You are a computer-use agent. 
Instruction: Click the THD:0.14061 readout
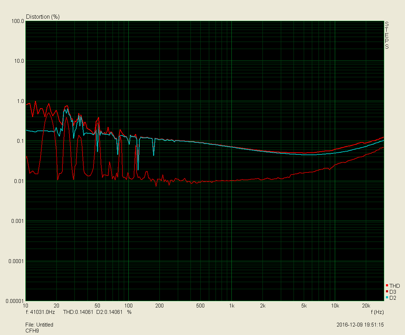point(78,312)
